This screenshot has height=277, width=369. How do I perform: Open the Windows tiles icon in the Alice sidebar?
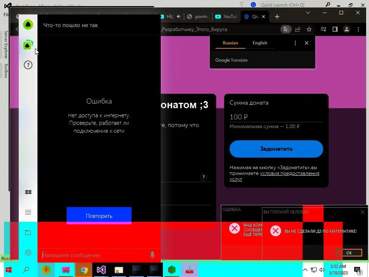point(28,192)
